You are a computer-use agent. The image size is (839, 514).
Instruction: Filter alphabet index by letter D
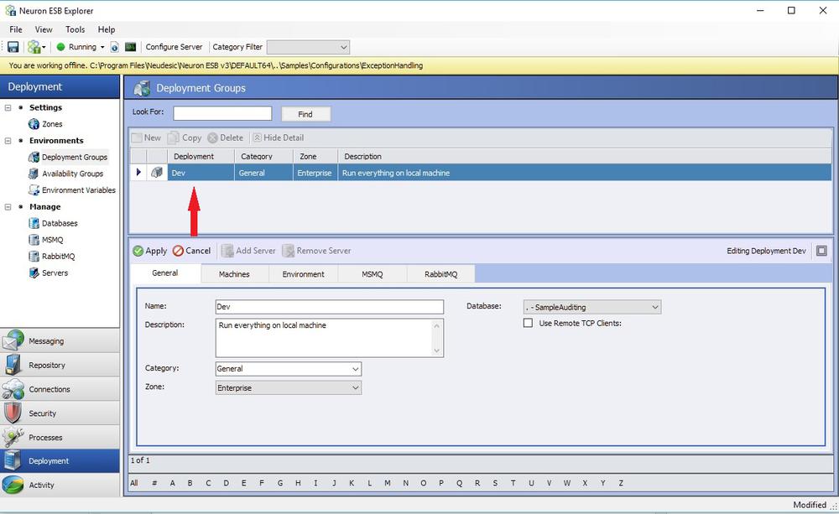226,483
